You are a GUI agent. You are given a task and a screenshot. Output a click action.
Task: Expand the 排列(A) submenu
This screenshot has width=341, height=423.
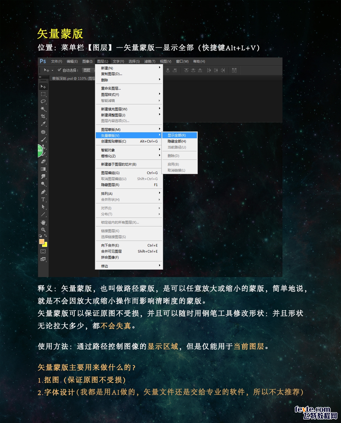click(x=129, y=193)
